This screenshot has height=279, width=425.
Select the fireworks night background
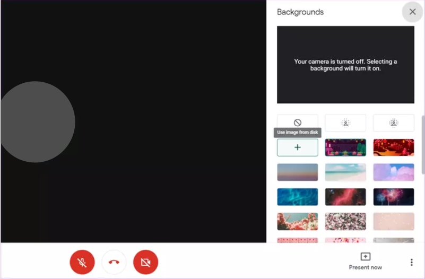pos(394,197)
